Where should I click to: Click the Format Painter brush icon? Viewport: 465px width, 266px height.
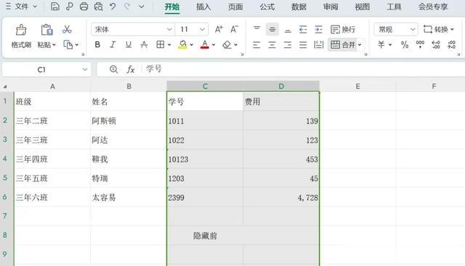[x=21, y=30]
